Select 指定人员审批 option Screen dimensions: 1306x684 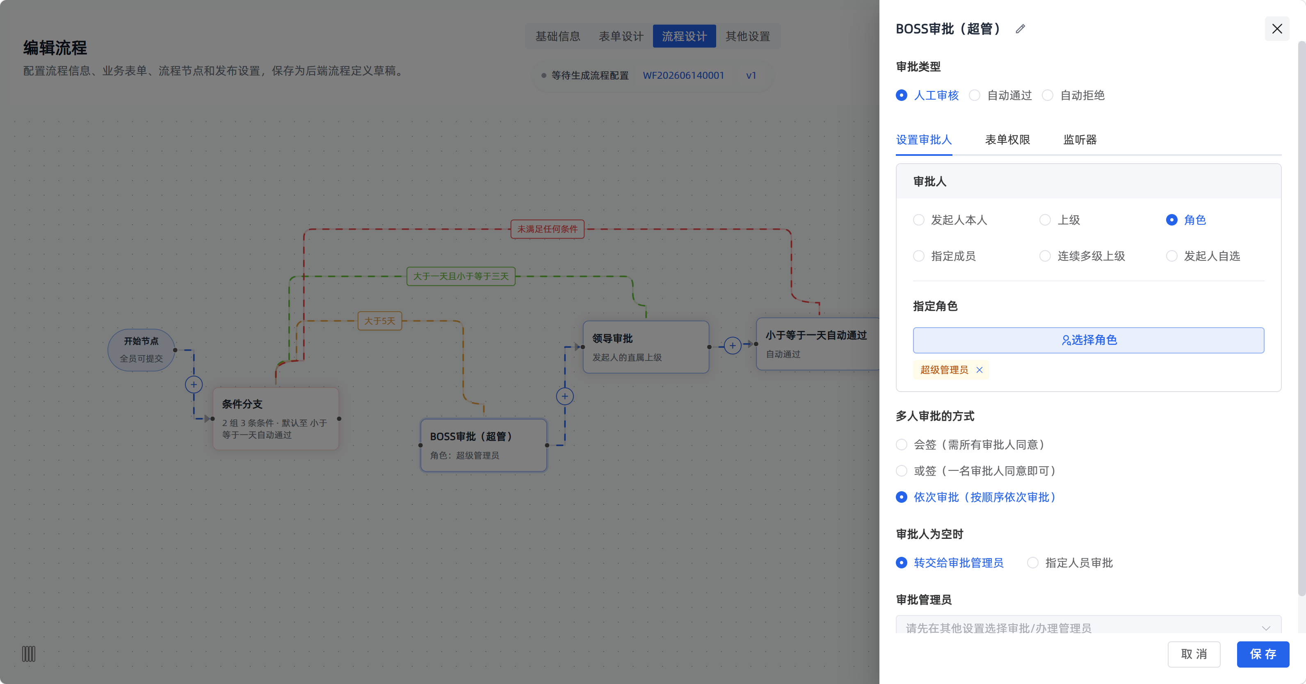coord(1070,563)
